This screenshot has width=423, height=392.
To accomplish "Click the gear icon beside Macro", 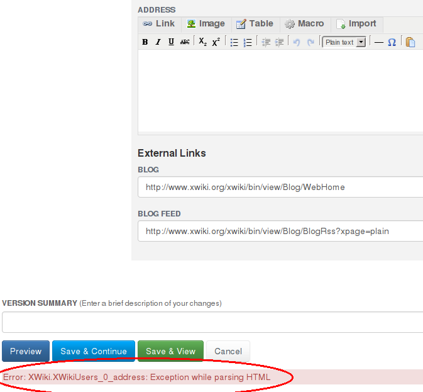I will tap(290, 24).
